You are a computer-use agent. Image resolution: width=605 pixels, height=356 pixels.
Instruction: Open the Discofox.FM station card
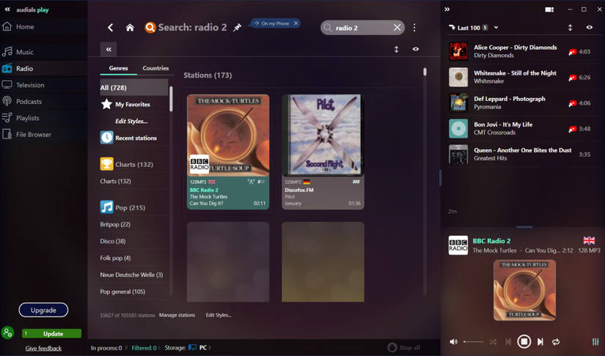[323, 152]
